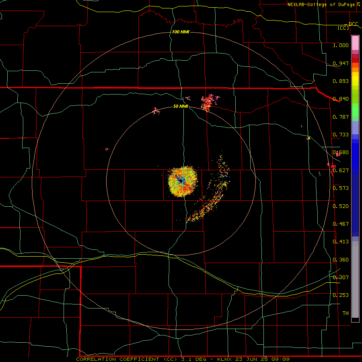Select the 0.520 color scale value
Image resolution: width=362 pixels, height=362 pixels.
click(x=341, y=206)
